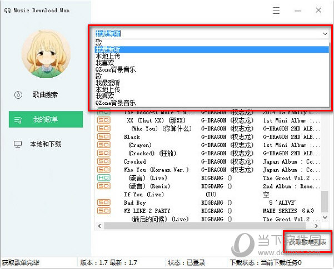Close the QQ Music Download Man window
Screen dimensions: 334x269
318,10
